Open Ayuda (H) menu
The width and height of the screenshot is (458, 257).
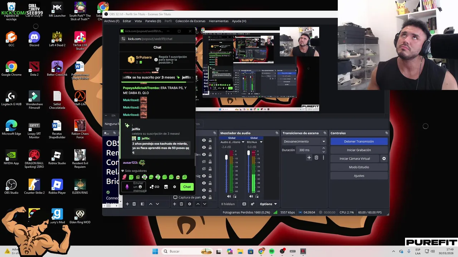click(x=239, y=21)
